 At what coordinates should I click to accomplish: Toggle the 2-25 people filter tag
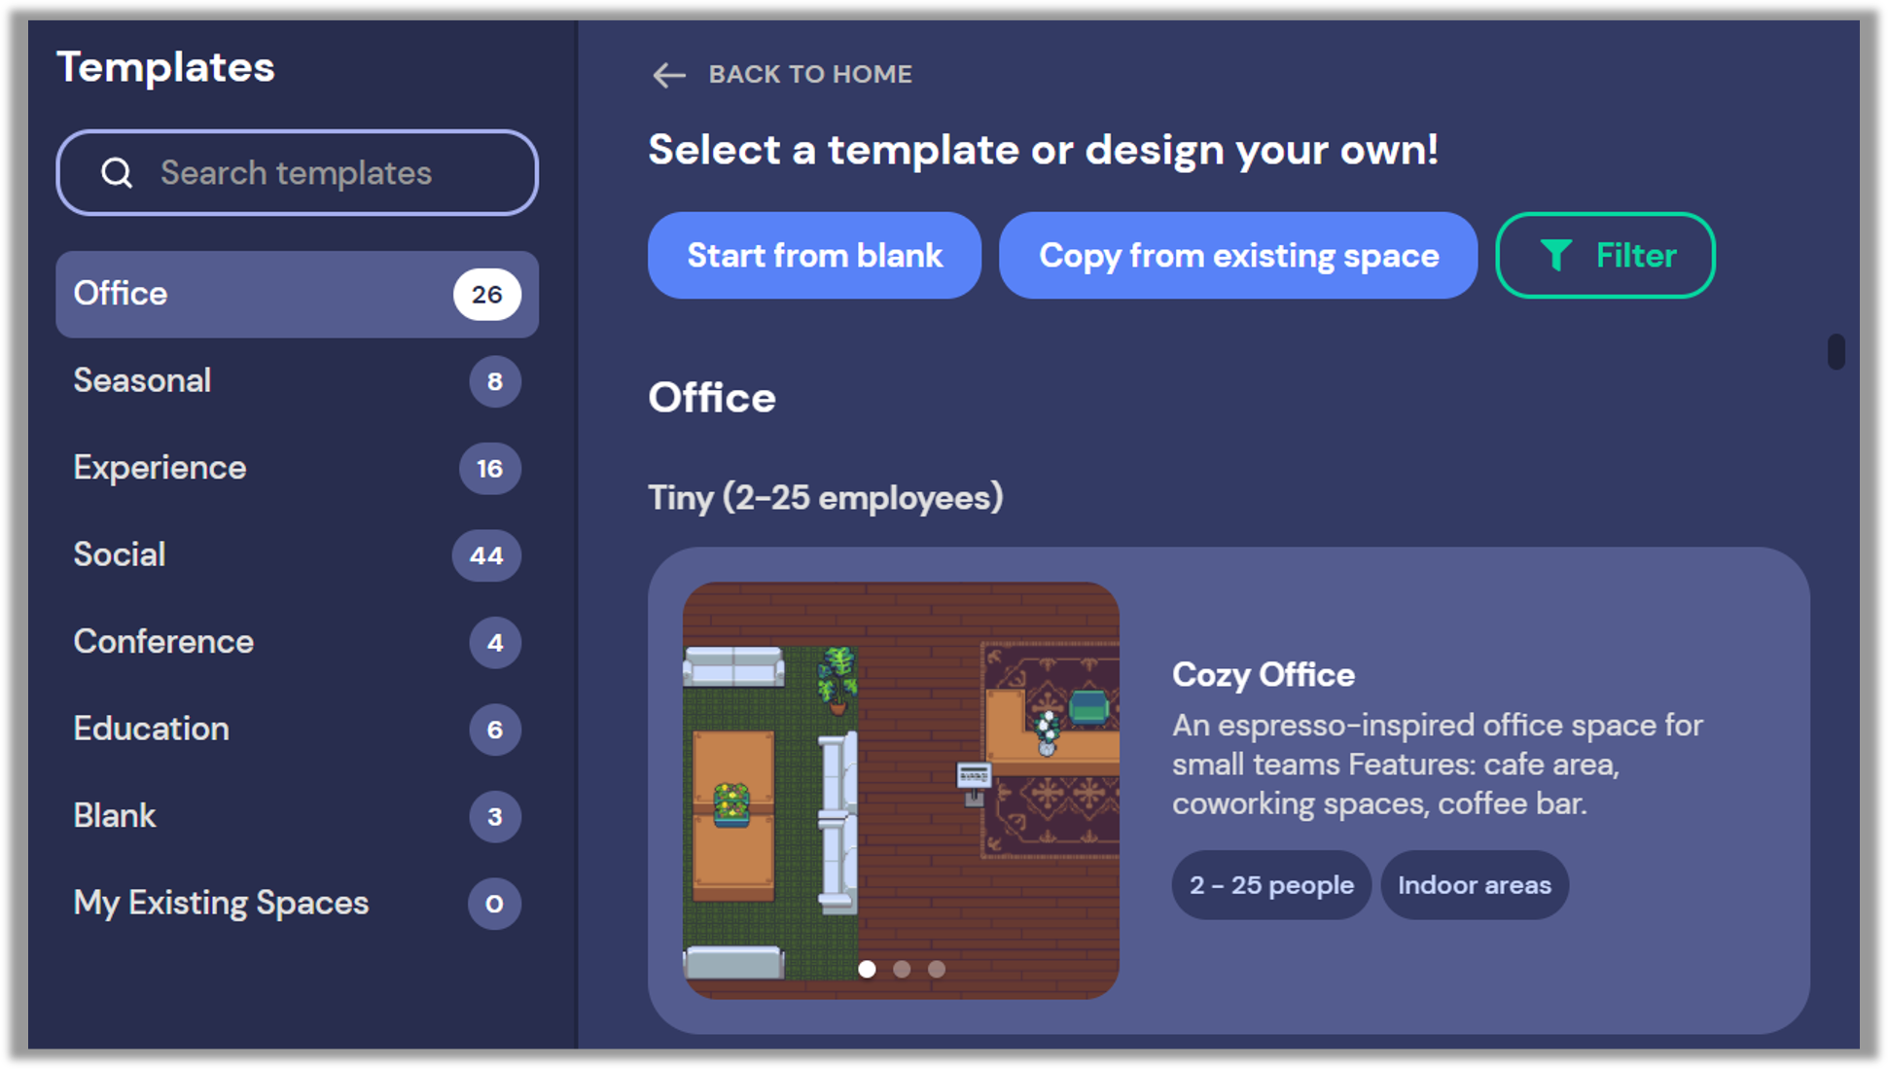[x=1268, y=885]
